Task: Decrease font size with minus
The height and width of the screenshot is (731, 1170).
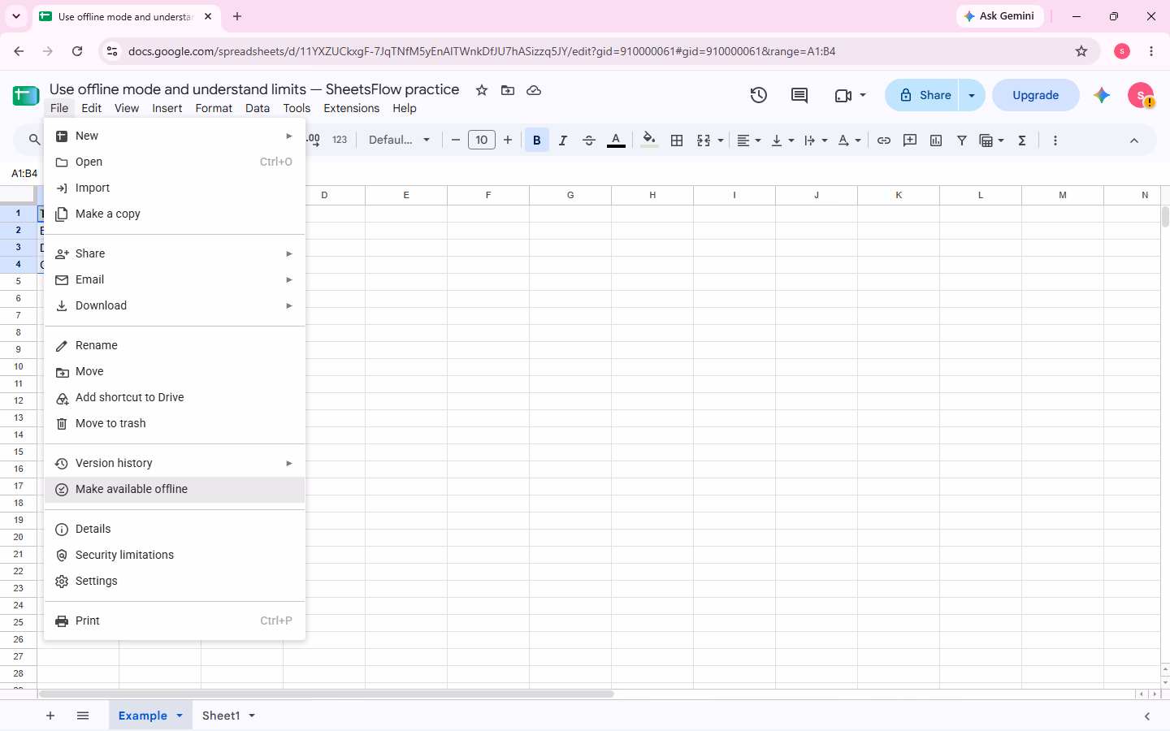Action: click(456, 141)
